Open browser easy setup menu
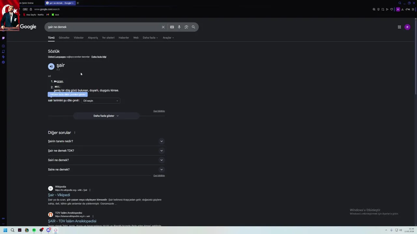The height and width of the screenshot is (234, 417). [x=414, y=9]
